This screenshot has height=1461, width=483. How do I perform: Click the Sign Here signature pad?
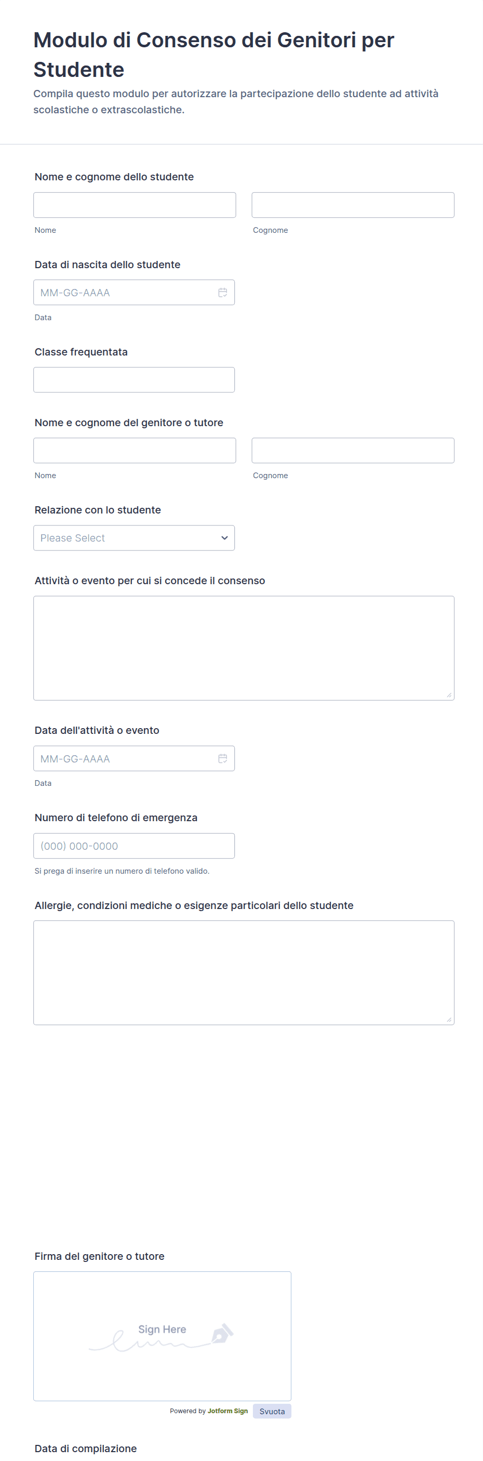click(x=162, y=1336)
